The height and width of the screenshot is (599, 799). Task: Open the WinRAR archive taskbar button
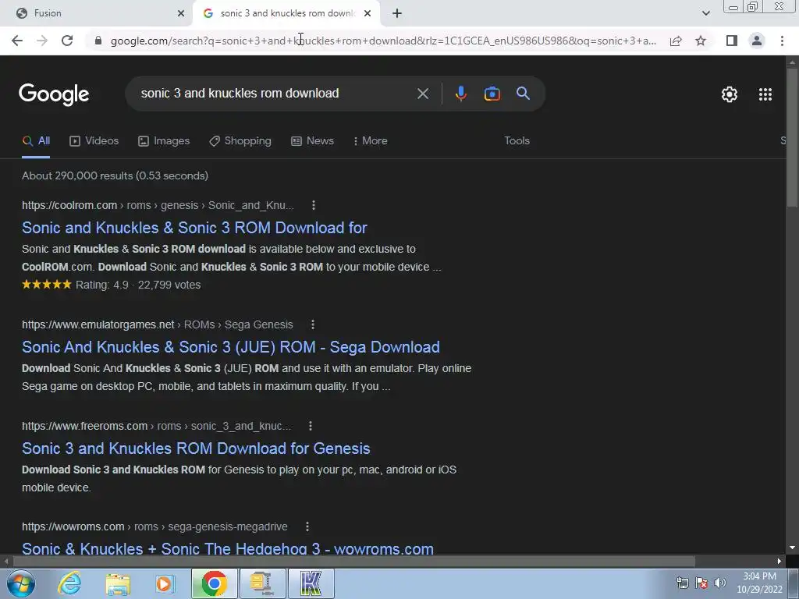[x=262, y=583]
